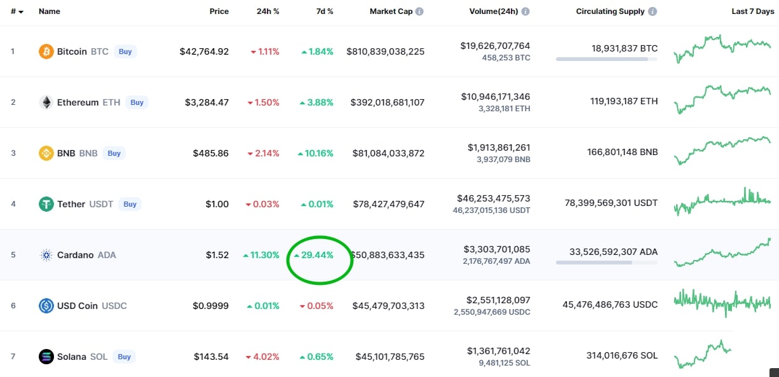Open the Bitcoin 7-day sparkline chart
Viewport: 779px width, 377px height.
point(722,49)
